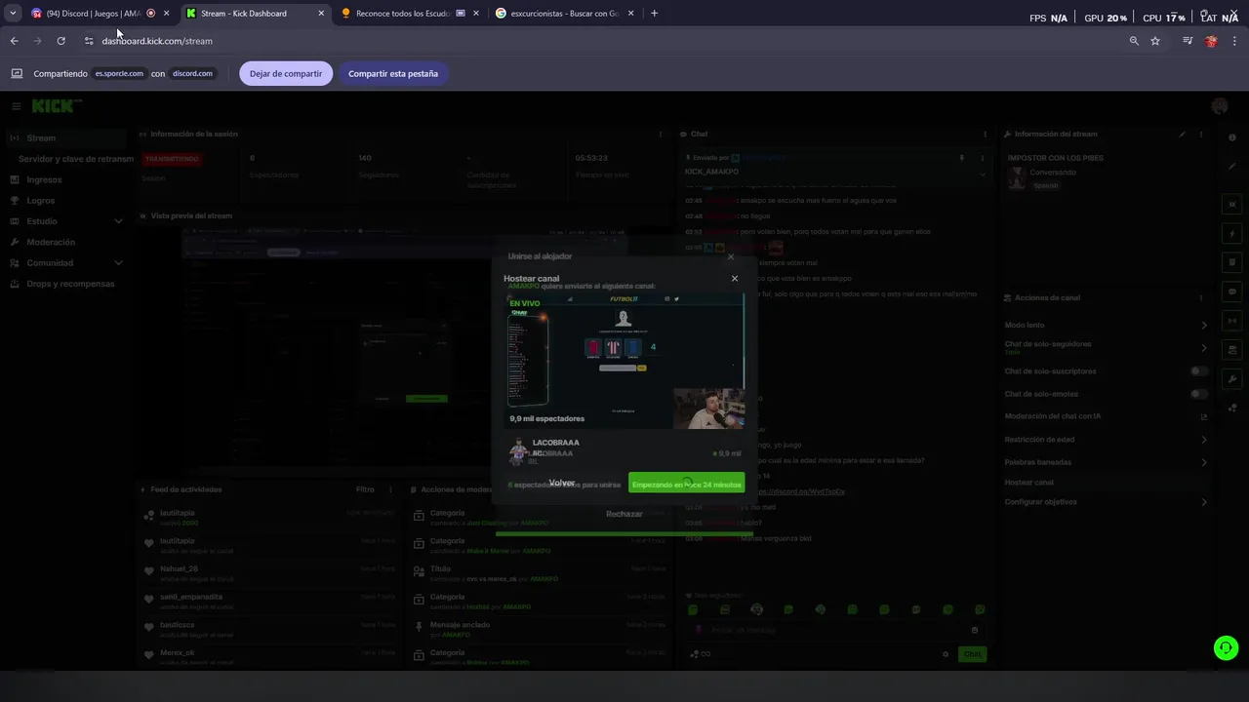This screenshot has width=1249, height=702.
Task: Expand the Estudio sidebar section
Action: [x=64, y=221]
